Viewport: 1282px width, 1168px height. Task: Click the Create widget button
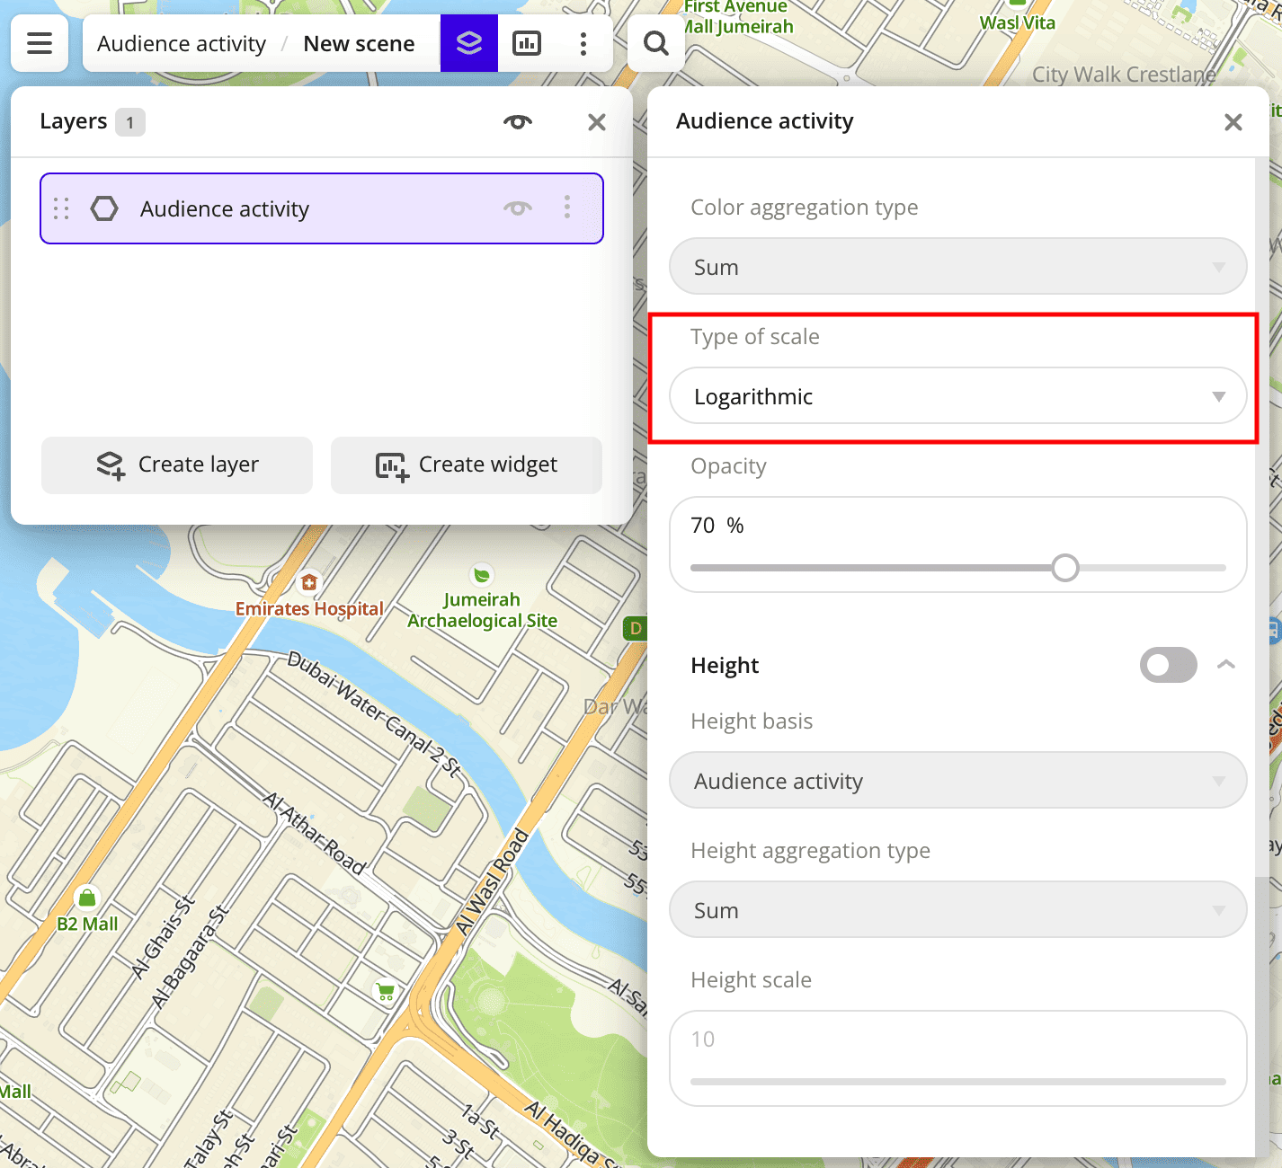tap(466, 465)
